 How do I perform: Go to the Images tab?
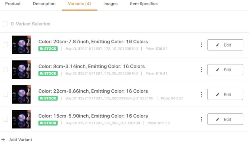[110, 4]
